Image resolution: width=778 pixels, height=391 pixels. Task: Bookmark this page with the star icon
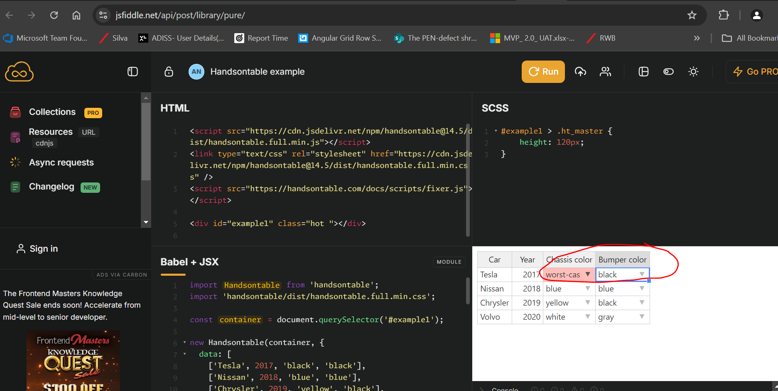click(x=692, y=15)
